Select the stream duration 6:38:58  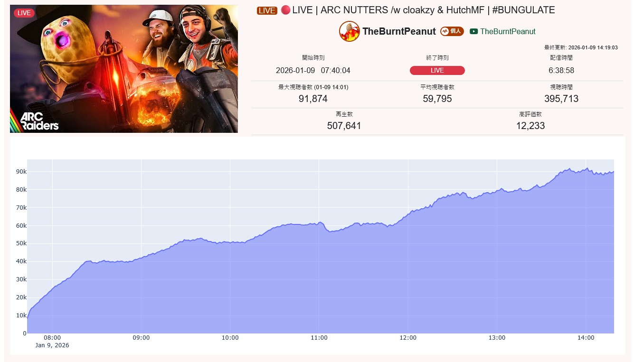(561, 71)
